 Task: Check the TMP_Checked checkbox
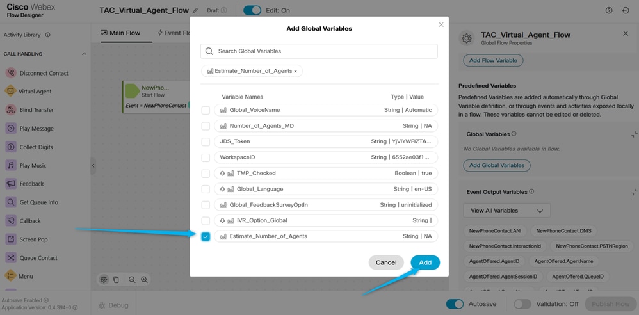click(206, 174)
